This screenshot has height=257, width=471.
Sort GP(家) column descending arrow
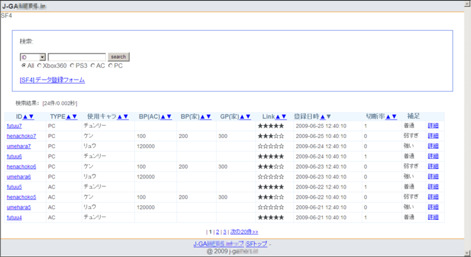coord(248,117)
